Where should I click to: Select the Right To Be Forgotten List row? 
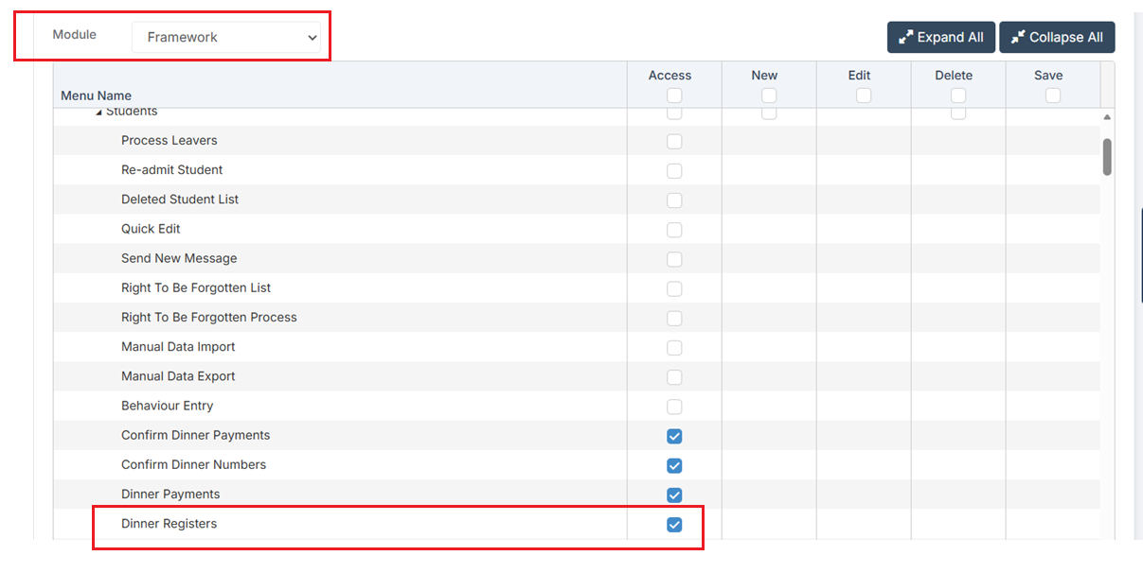point(196,288)
